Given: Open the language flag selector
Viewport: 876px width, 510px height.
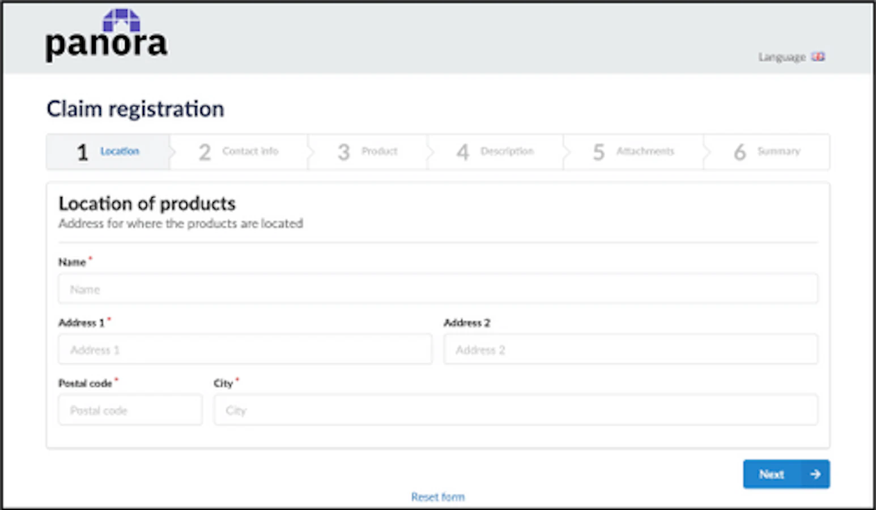Looking at the screenshot, I should pos(818,57).
